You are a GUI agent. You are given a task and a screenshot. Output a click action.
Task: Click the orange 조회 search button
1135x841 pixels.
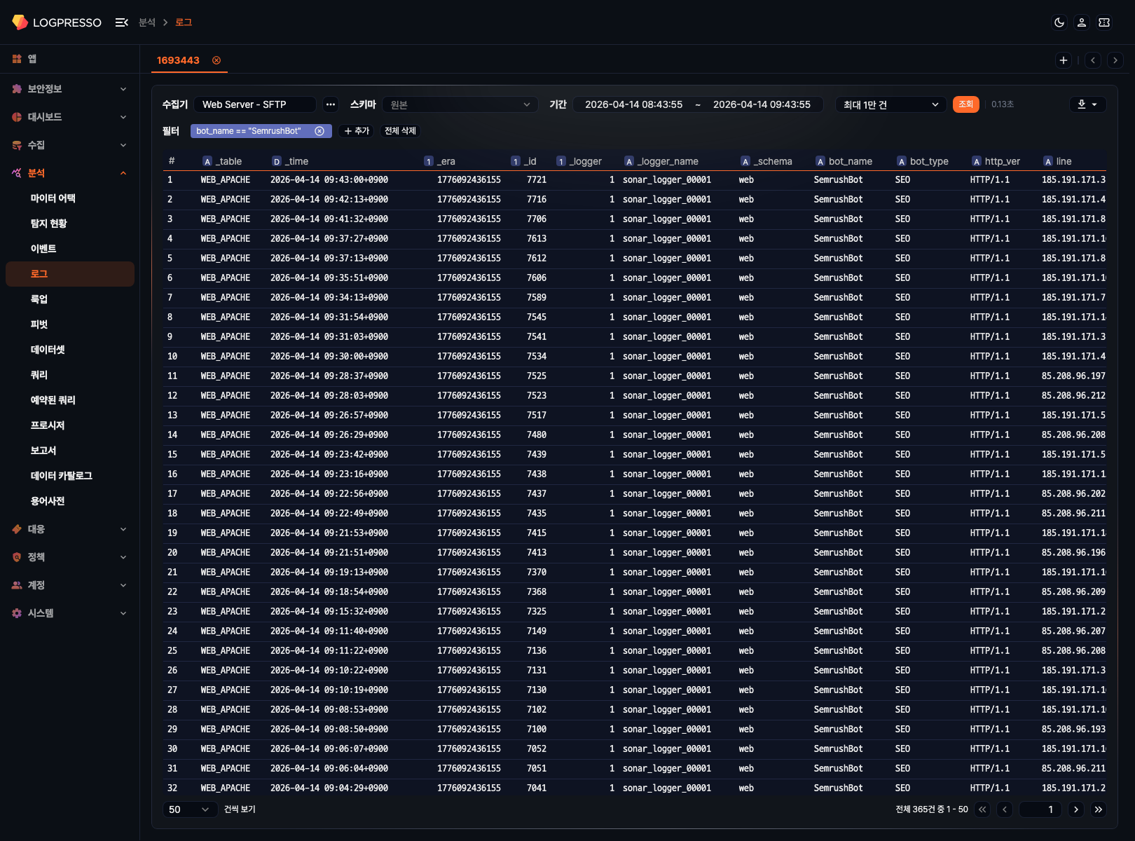tap(965, 104)
